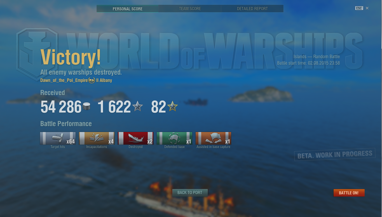Click the player name Dawn_of_the_Poi_Empire
The width and height of the screenshot is (382, 217).
pyautogui.click(x=64, y=80)
